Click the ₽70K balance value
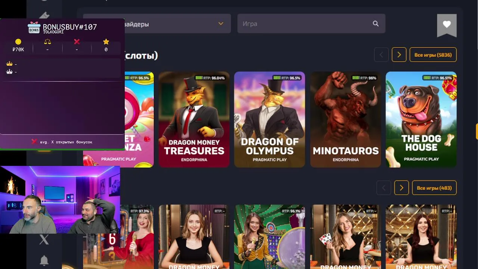 (18, 49)
